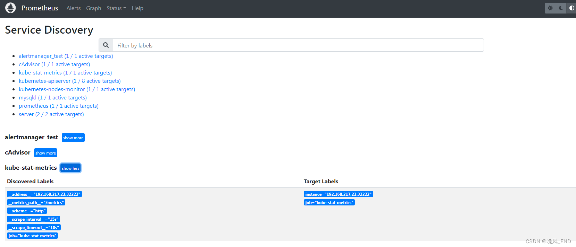This screenshot has width=576, height=247.
Task: Jump to cAdvisor targets link
Action: pos(55,64)
